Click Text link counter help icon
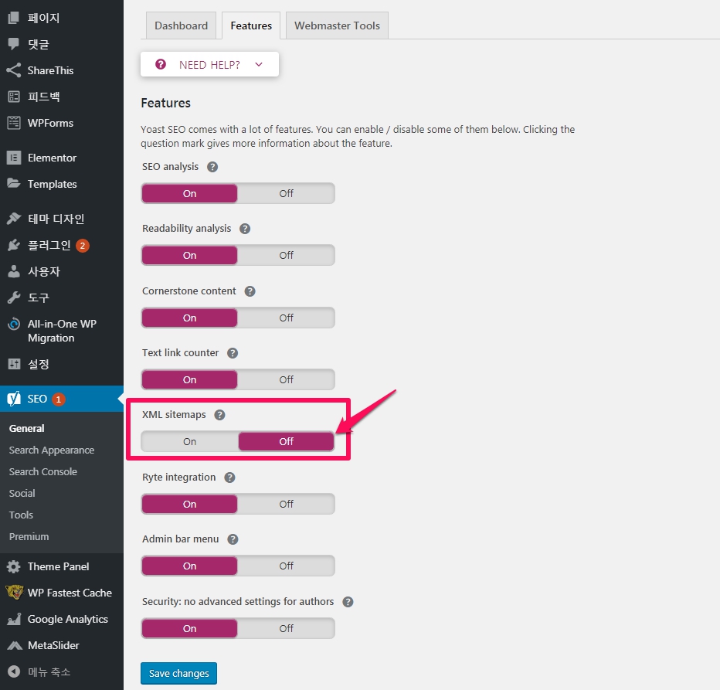The image size is (720, 690). click(233, 353)
